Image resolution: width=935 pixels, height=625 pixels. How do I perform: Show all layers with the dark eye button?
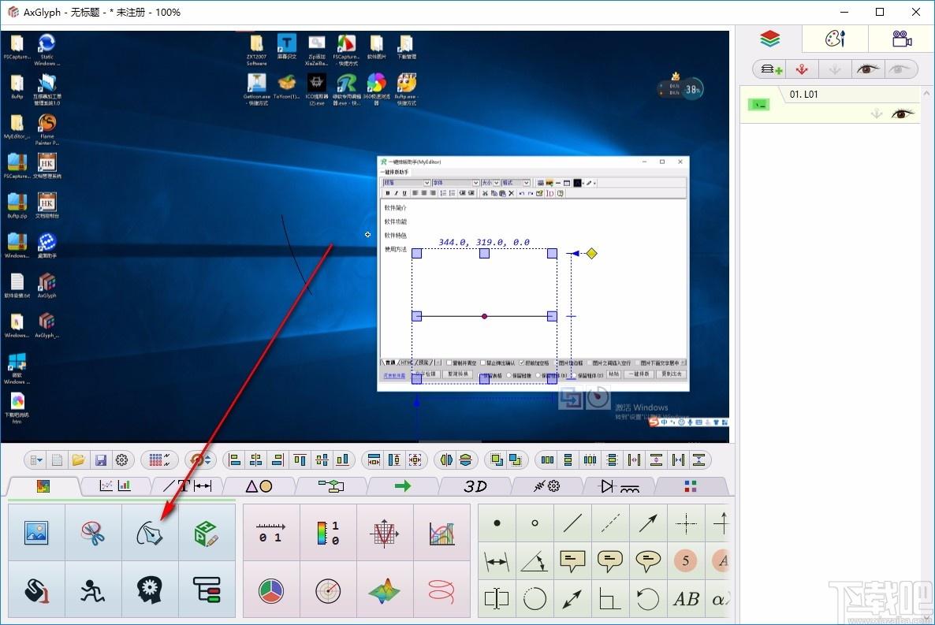868,69
